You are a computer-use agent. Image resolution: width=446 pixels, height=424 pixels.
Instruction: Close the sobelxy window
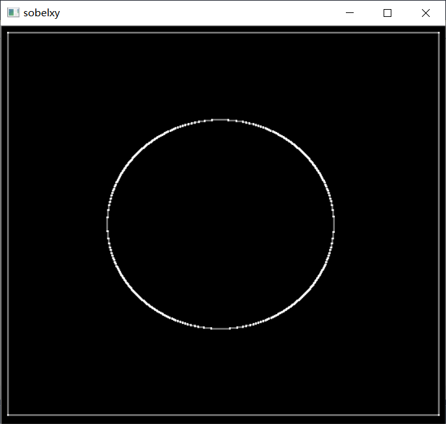pos(426,13)
